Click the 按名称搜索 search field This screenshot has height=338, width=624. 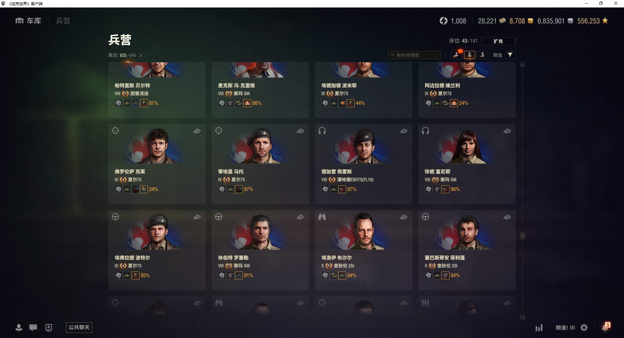pos(415,55)
